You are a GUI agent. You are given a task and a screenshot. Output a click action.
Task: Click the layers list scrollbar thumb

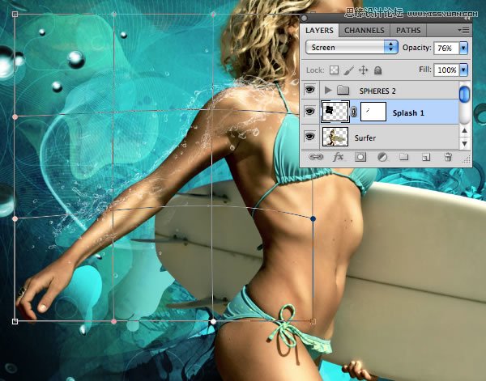tap(464, 95)
